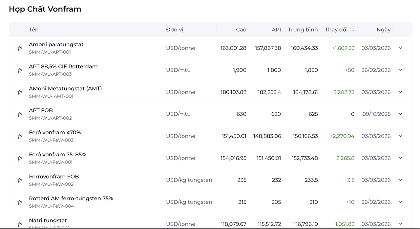
Task: Click the change value +3.5
Action: click(349, 180)
